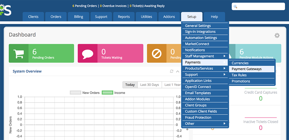
Task: Open the Support navigation tab
Action: point(101,17)
